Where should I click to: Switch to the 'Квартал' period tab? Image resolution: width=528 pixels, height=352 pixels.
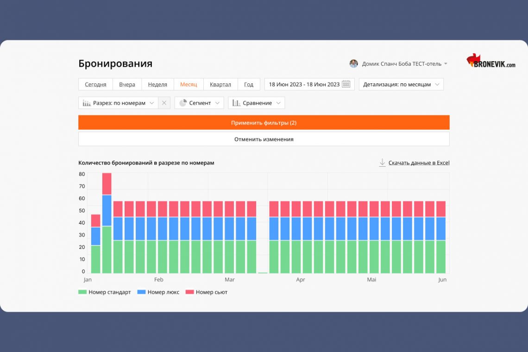point(220,84)
